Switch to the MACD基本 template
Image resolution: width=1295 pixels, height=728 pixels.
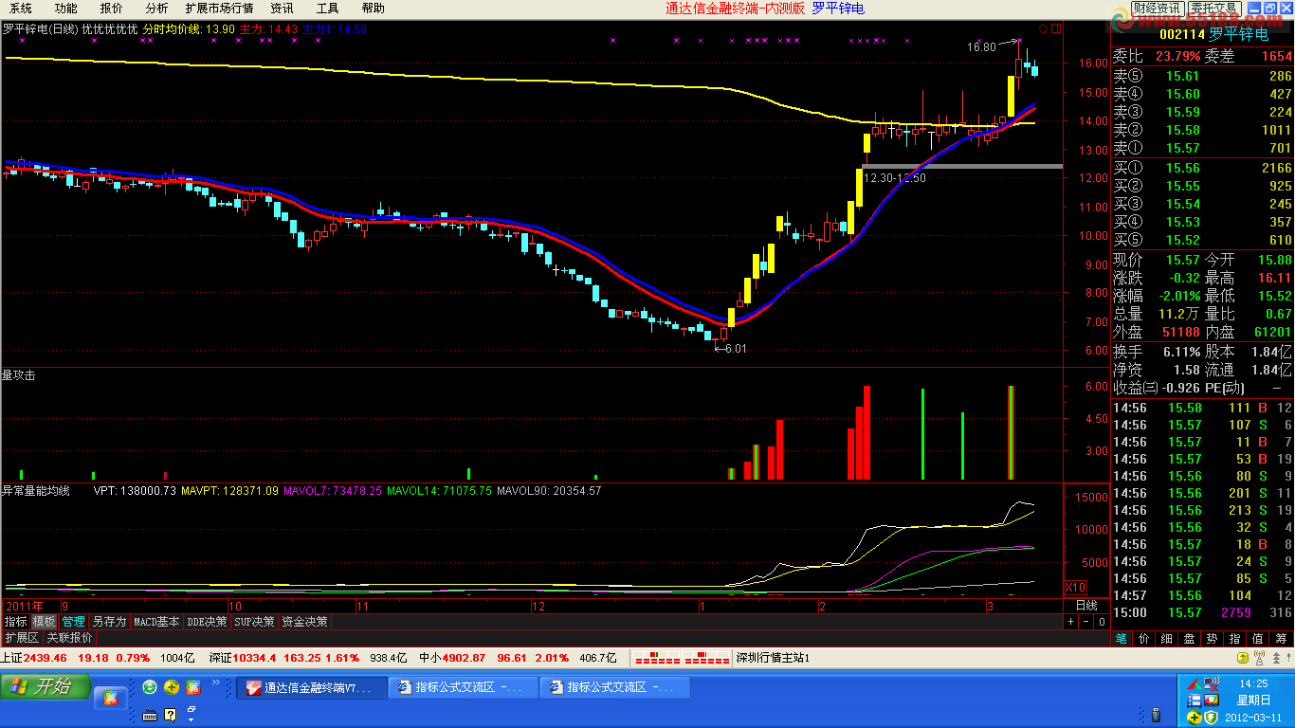point(156,622)
